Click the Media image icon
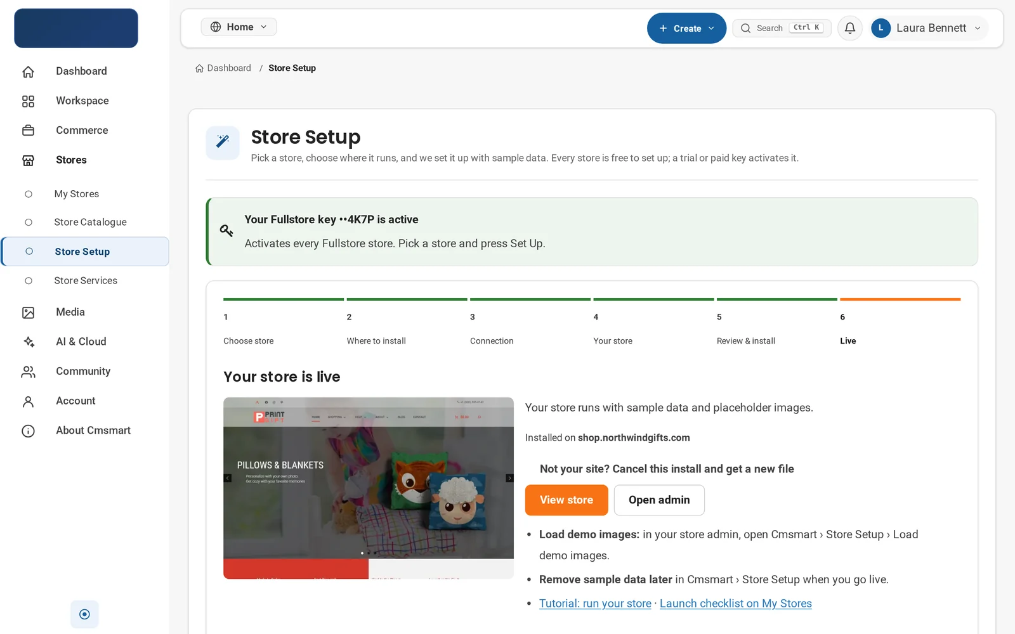The image size is (1015, 634). (x=28, y=313)
